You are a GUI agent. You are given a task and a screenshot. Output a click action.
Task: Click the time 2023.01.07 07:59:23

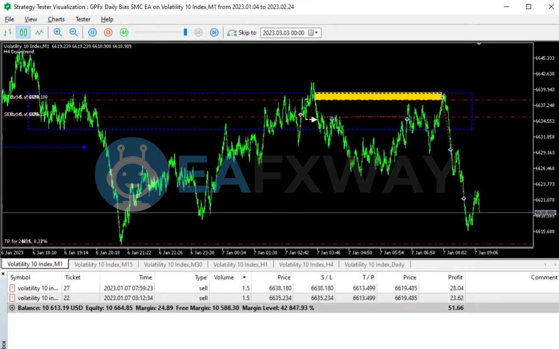pyautogui.click(x=128, y=288)
